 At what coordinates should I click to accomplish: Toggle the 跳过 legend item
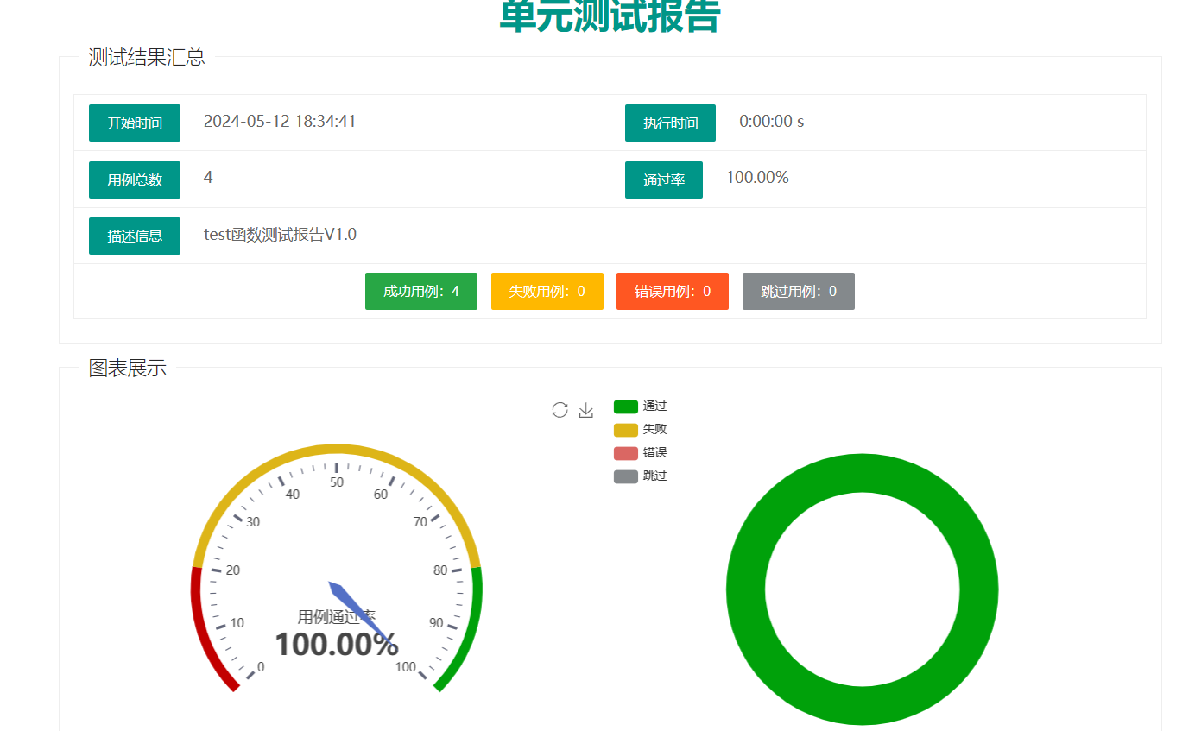pos(641,476)
